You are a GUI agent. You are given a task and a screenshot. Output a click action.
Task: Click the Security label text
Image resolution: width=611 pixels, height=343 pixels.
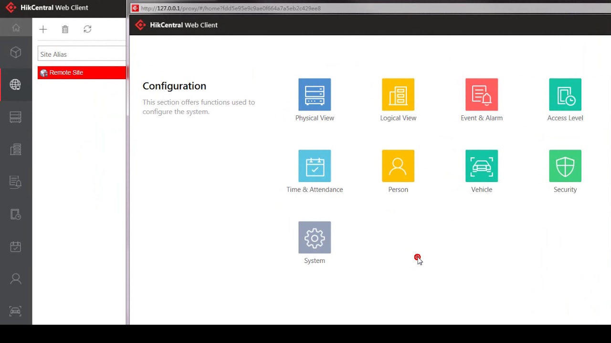pos(565,189)
